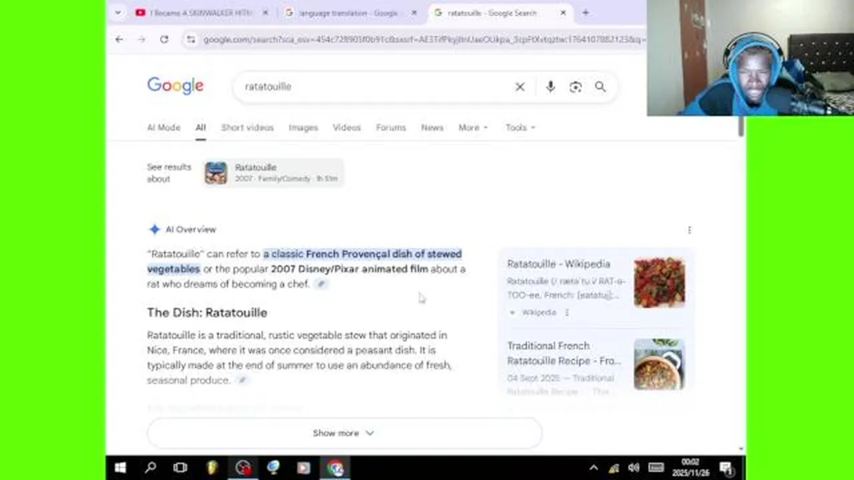Open the Short videos results tab
This screenshot has width=854, height=480.
(x=248, y=127)
